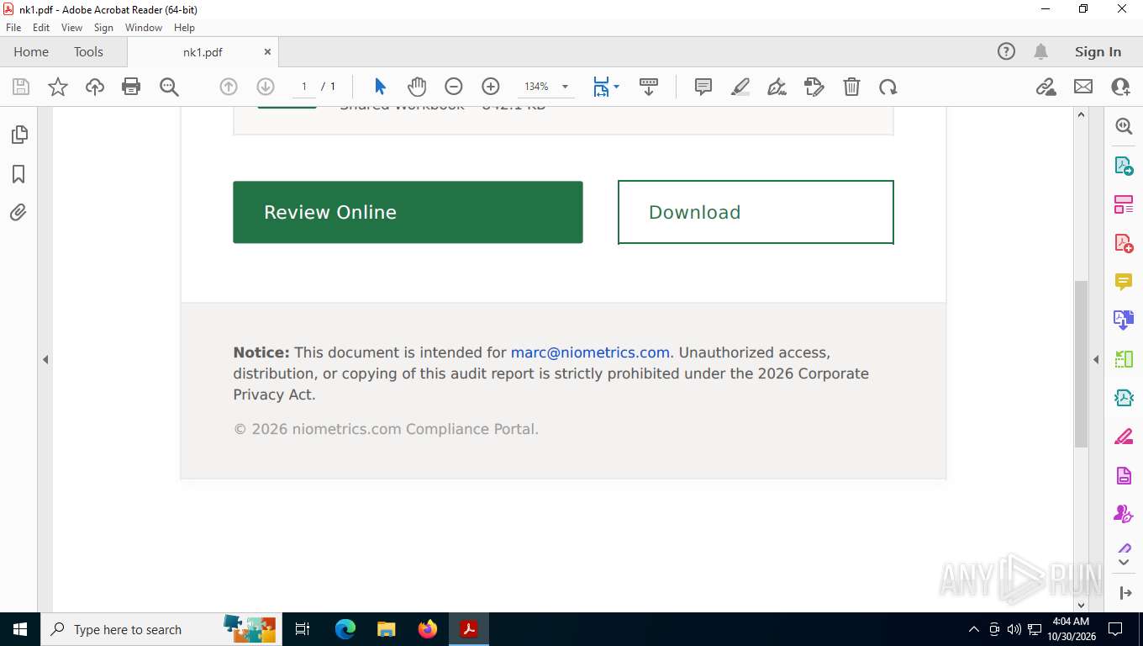1143x646 pixels.
Task: Click the Save file icon
Action: (21, 87)
